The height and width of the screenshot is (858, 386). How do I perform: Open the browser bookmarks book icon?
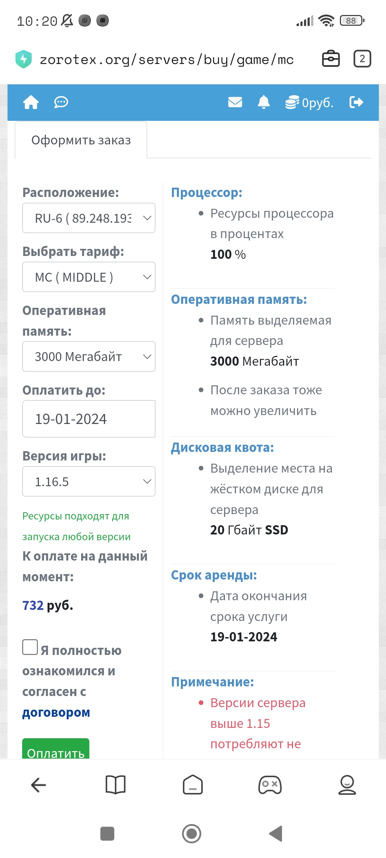pos(116,785)
